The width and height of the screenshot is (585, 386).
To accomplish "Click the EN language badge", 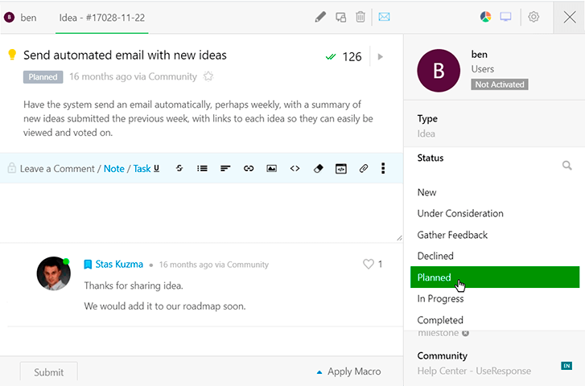I will click(566, 365).
